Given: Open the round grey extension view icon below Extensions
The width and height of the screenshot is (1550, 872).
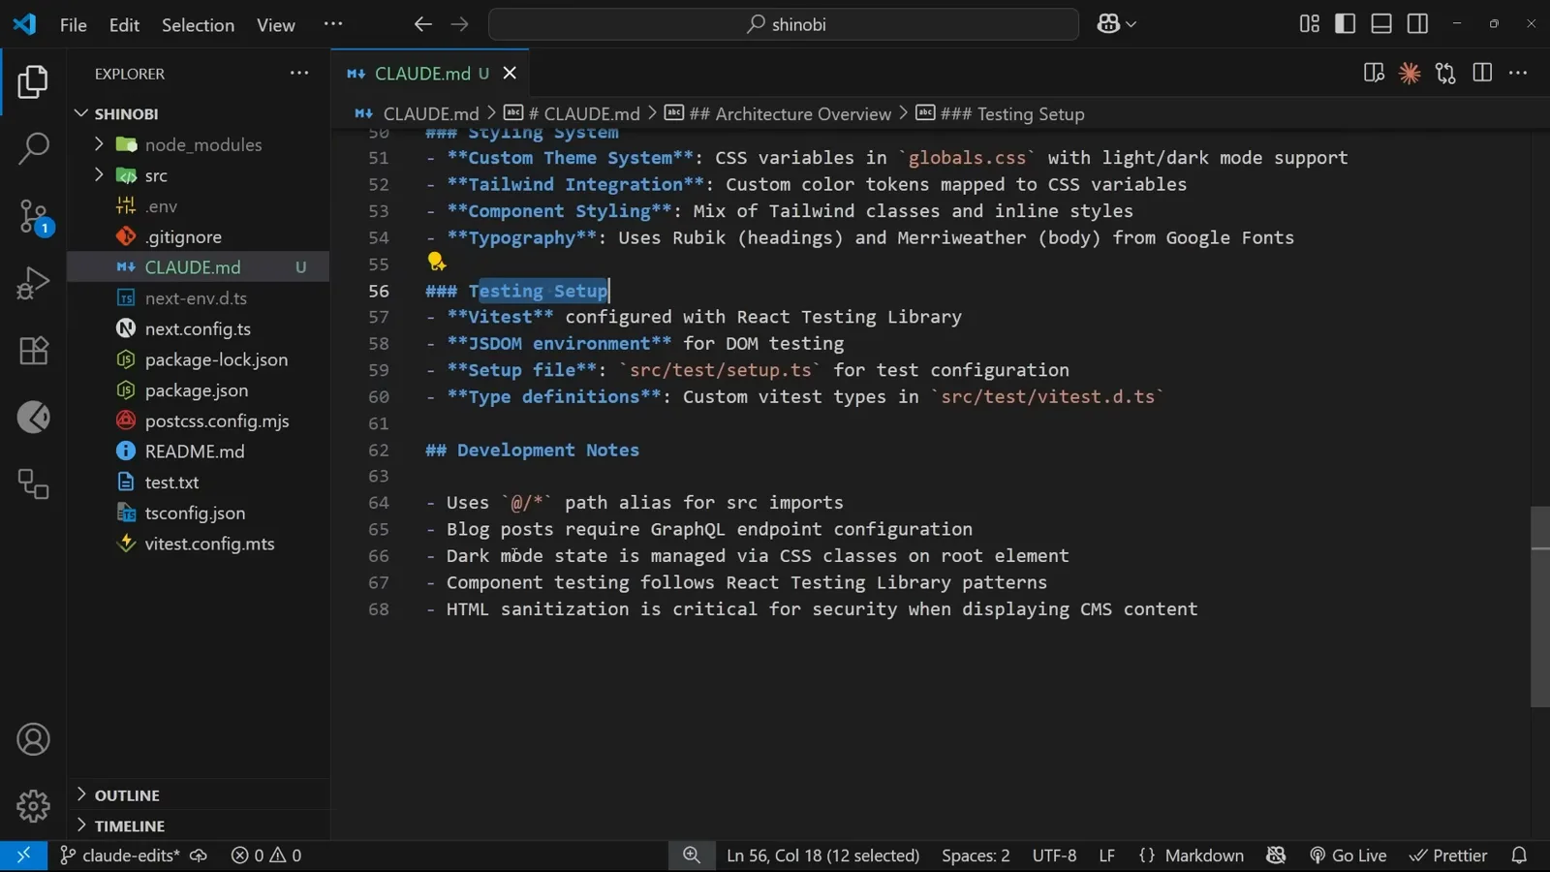Looking at the screenshot, I should click(x=33, y=418).
